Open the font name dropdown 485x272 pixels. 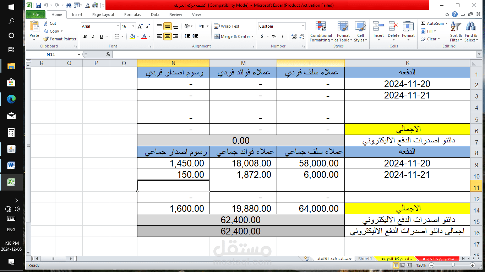click(118, 26)
